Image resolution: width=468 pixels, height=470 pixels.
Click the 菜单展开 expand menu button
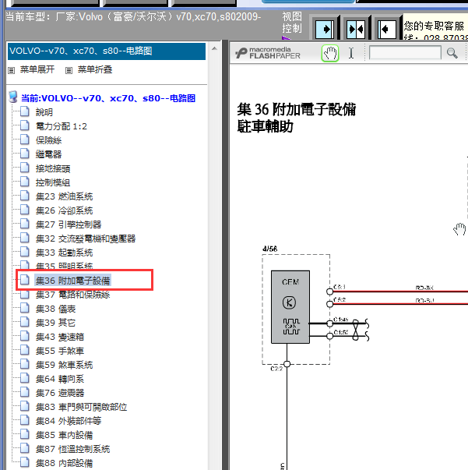[37, 69]
